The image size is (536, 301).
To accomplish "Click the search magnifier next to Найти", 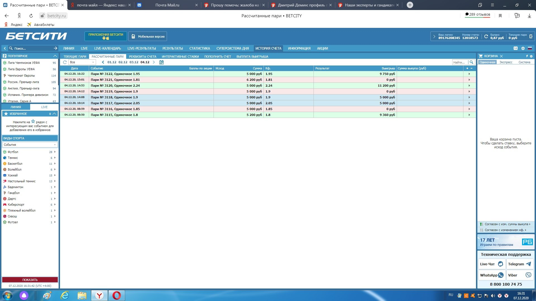I will coord(472,62).
